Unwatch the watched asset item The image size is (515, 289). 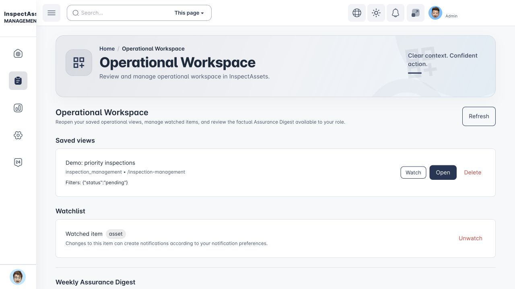[x=470, y=238]
